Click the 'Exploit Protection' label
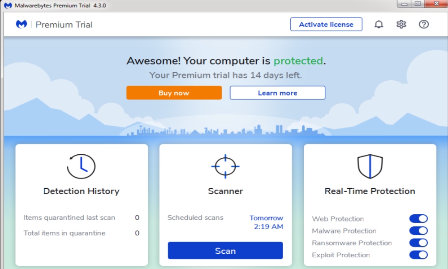The width and height of the screenshot is (448, 269). [341, 255]
